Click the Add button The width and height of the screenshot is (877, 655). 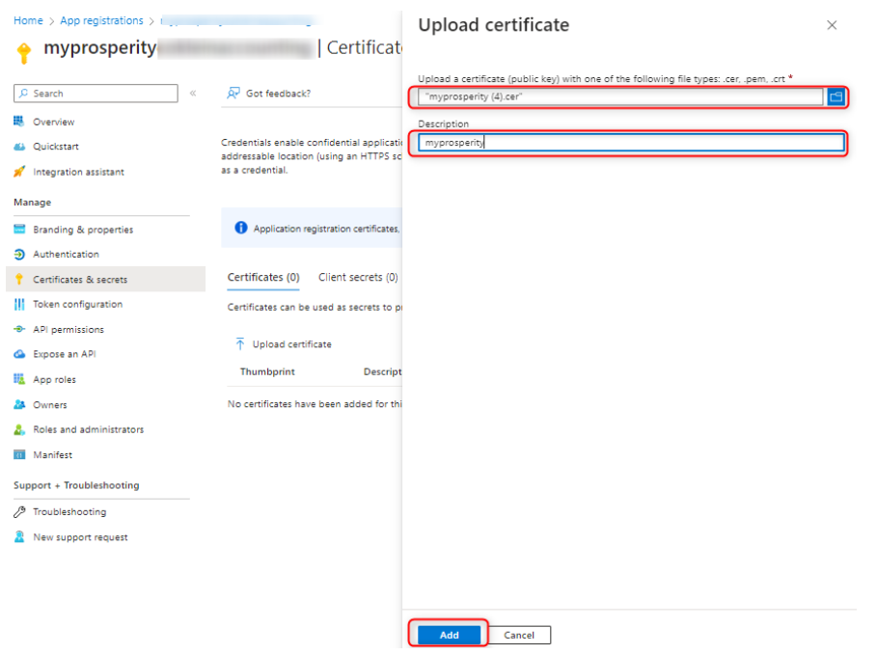450,635
